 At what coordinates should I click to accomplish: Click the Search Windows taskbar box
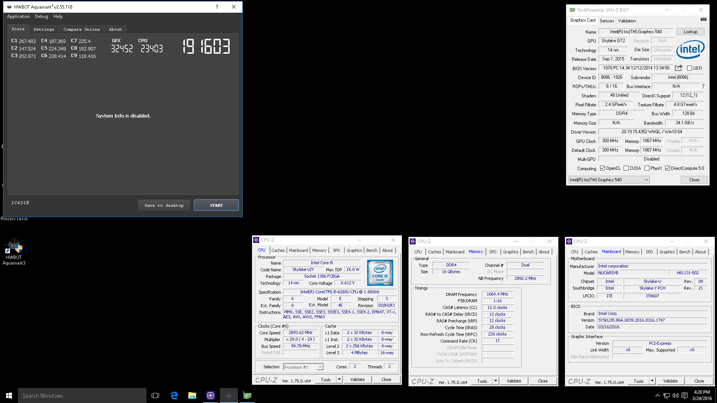tap(82, 396)
